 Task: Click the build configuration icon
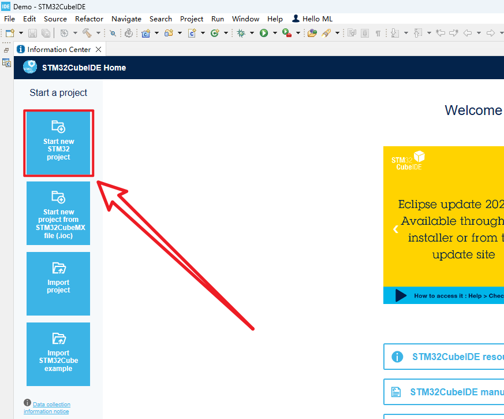coord(65,33)
